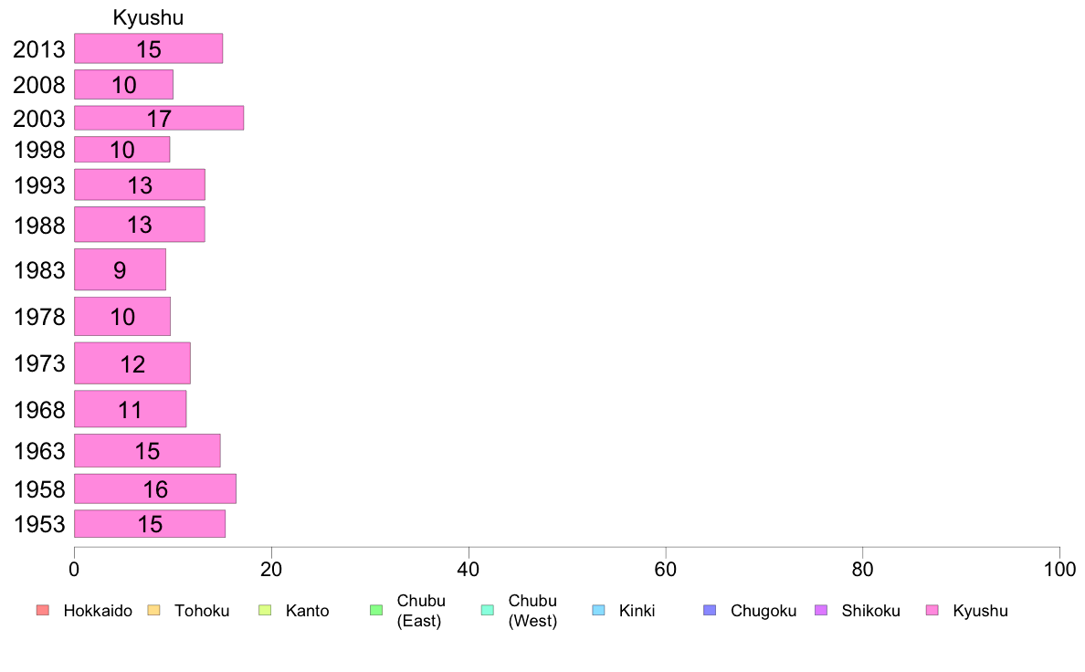
Task: Select the 1973 bar showing 12
Action: 132,363
